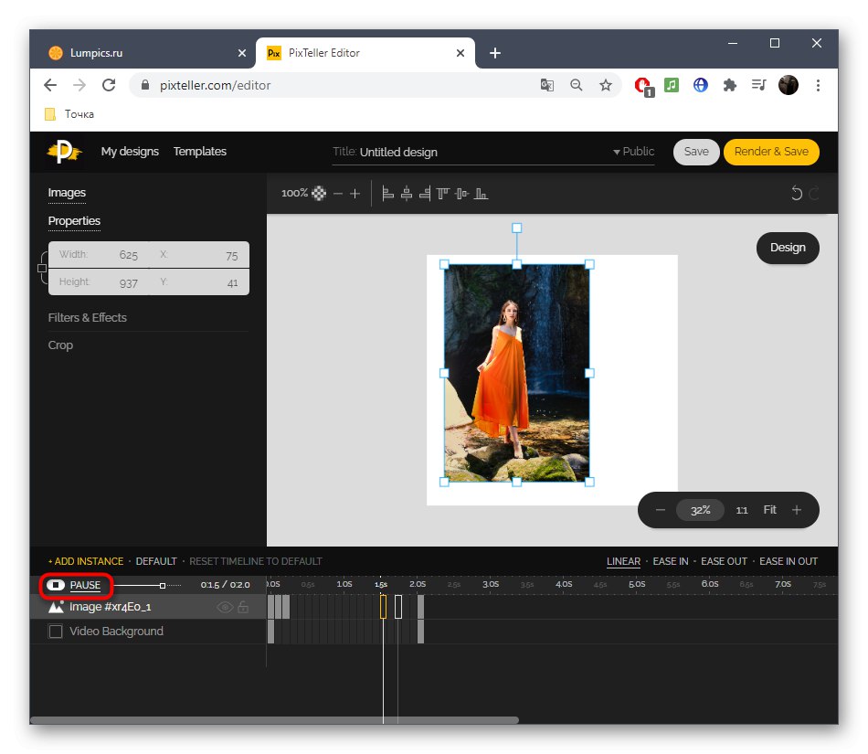The height and width of the screenshot is (754, 868).
Task: Click the Render & Save button
Action: click(x=771, y=152)
